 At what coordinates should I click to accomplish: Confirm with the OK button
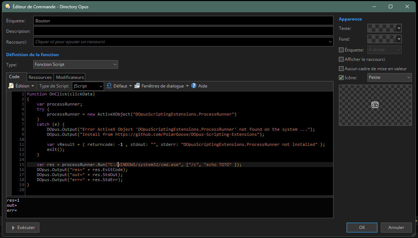click(x=362, y=227)
